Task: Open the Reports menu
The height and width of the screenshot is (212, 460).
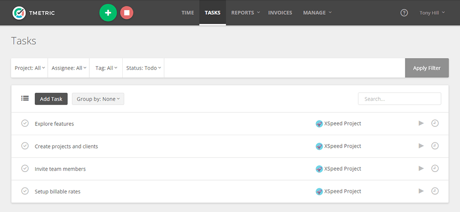Action: tap(245, 13)
